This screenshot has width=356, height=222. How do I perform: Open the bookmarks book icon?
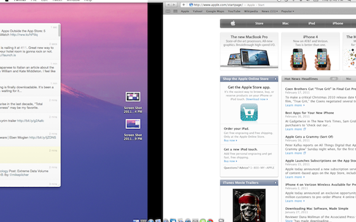168,11
